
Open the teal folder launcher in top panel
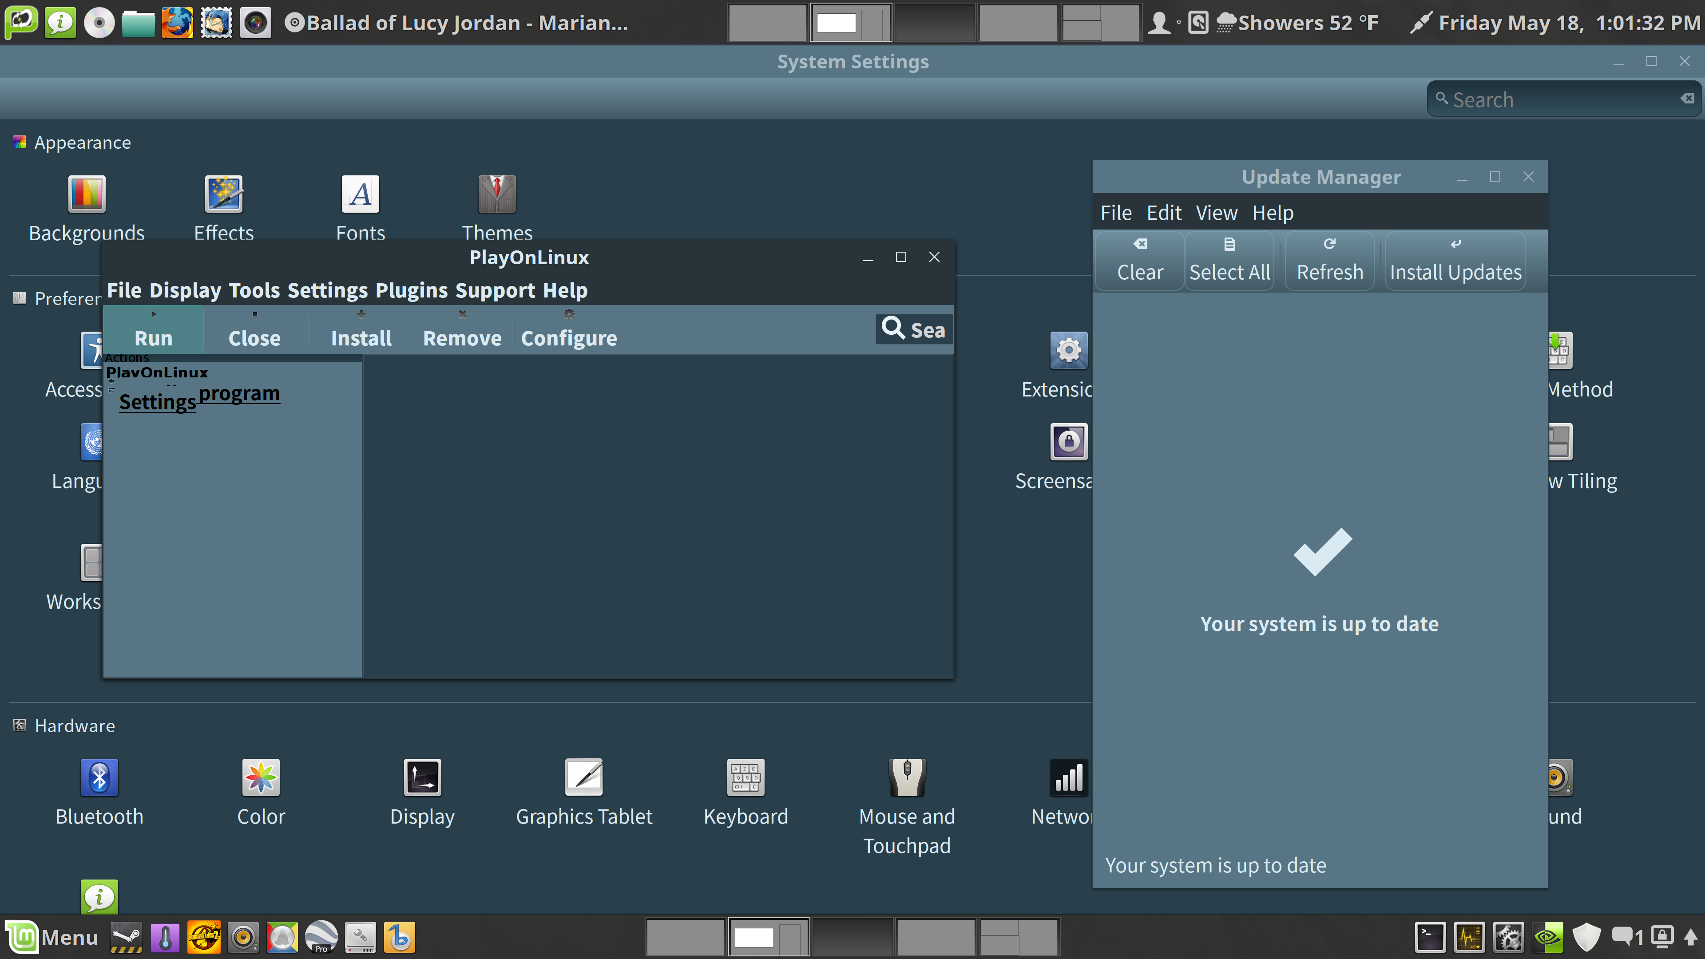click(139, 23)
